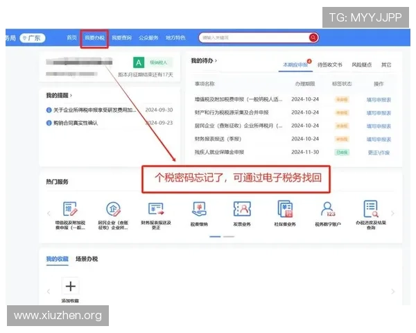Screen dimensions: 416x333
Task: Switch to 风险疑点 tab
Action: click(362, 65)
